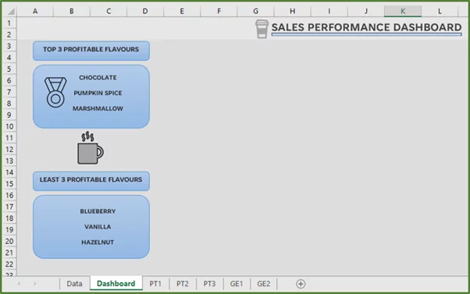Select column D header
This screenshot has height=294, width=470.
click(145, 12)
